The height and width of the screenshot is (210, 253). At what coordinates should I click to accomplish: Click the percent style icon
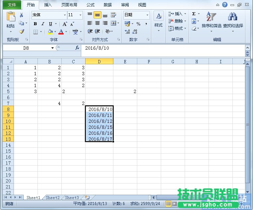click(138, 24)
